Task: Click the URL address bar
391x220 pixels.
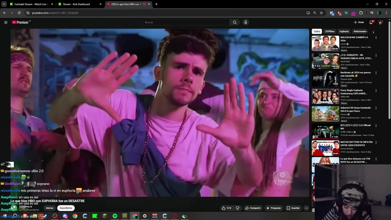Action: tap(165, 13)
